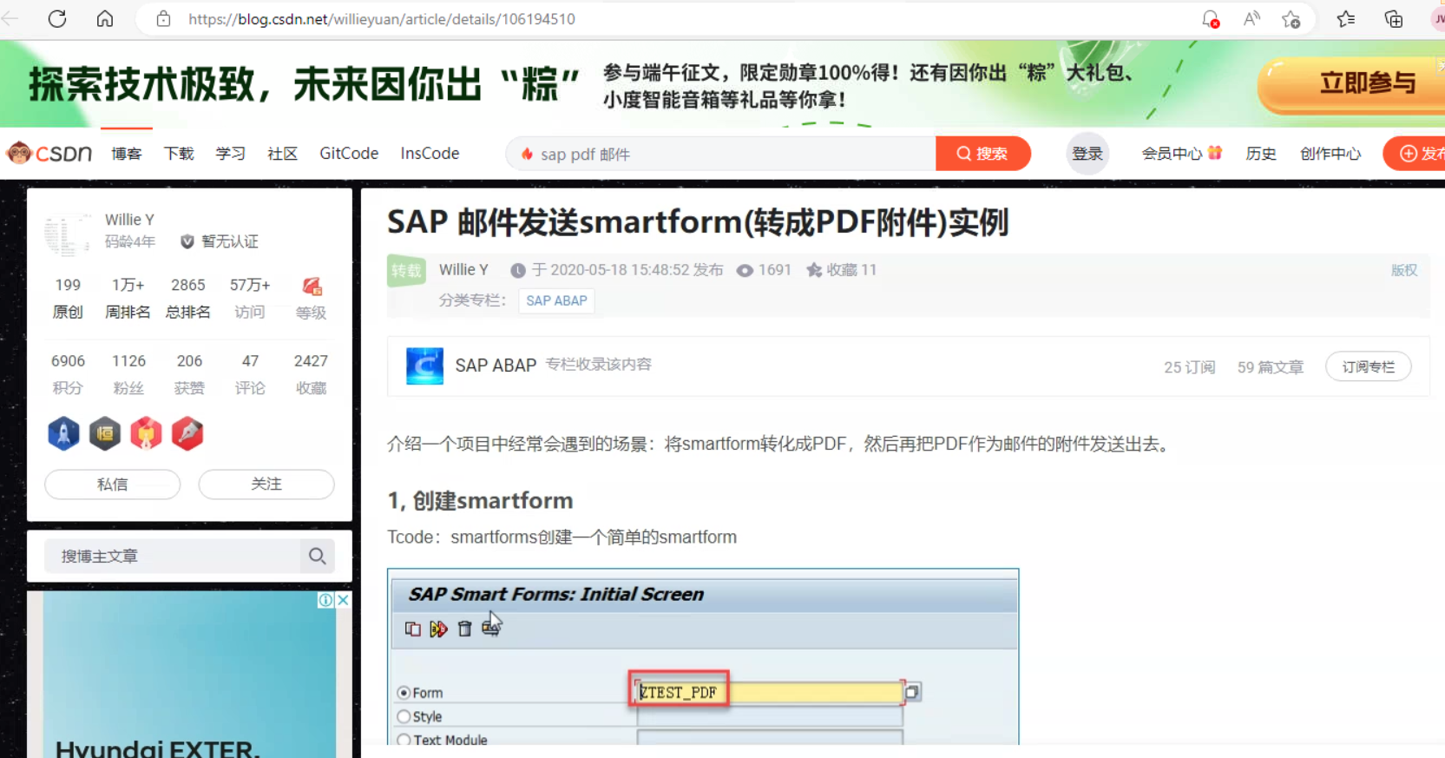1445x758 pixels.
Task: Click the 发布 publish button
Action: [1415, 154]
